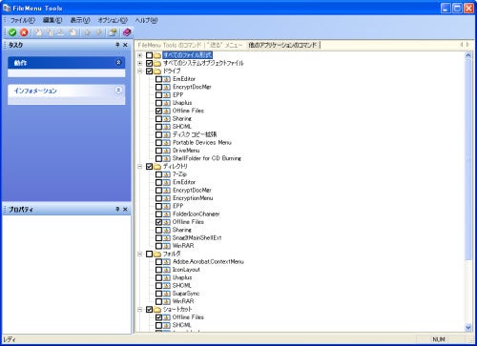Click the folder icon beside ディレクトリ
This screenshot has height=346, width=477.
(x=157, y=167)
